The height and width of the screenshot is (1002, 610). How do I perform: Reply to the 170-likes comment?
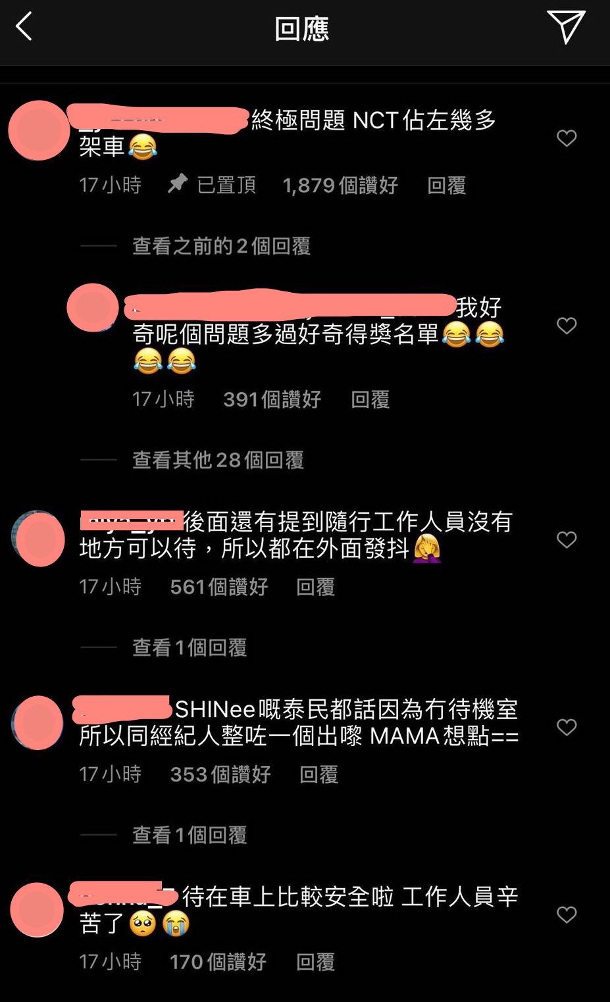(x=315, y=962)
